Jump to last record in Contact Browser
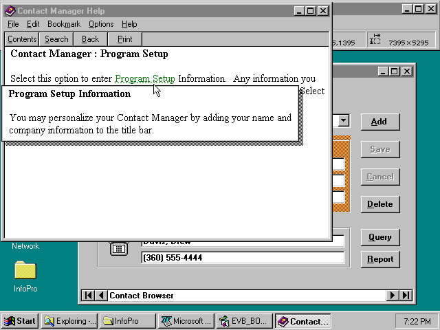Screen dimensions: 440x330 click(406, 296)
